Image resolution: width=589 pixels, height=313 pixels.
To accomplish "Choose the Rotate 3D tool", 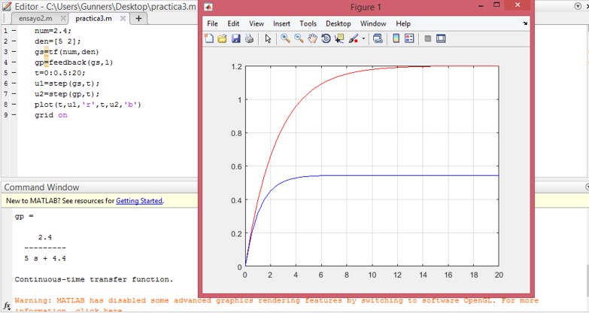I will (x=326, y=38).
